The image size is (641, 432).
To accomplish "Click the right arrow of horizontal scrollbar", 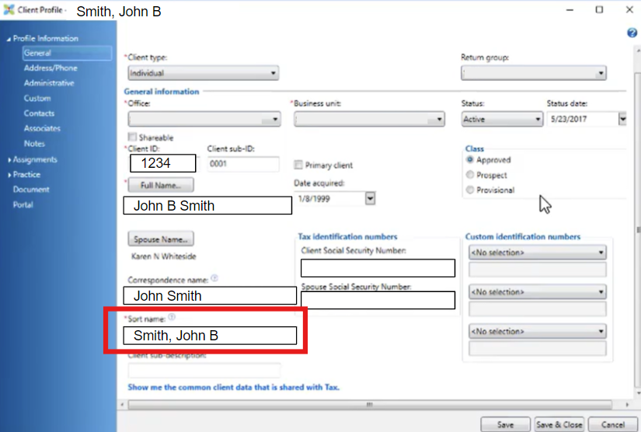I will click(x=627, y=405).
